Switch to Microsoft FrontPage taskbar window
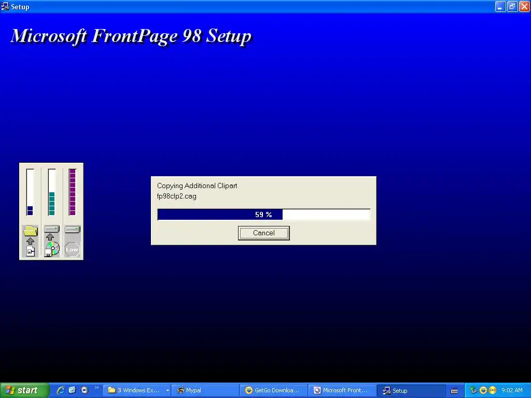This screenshot has width=531, height=398. (342, 390)
